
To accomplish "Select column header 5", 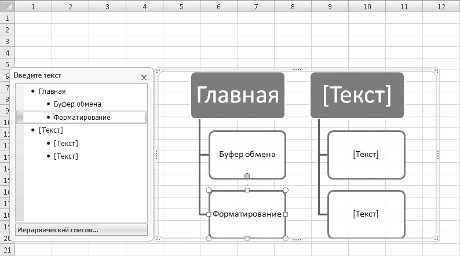I will tap(181, 6).
